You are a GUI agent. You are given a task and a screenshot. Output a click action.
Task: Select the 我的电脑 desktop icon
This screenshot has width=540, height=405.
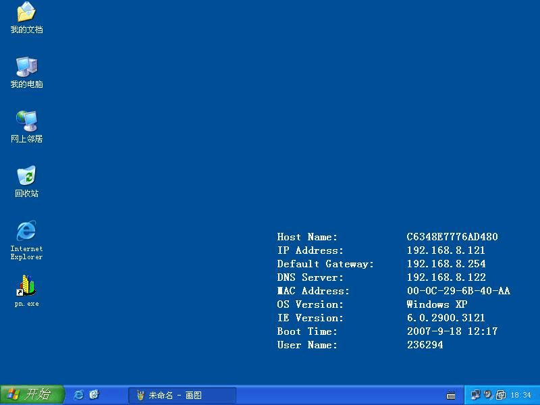point(26,67)
